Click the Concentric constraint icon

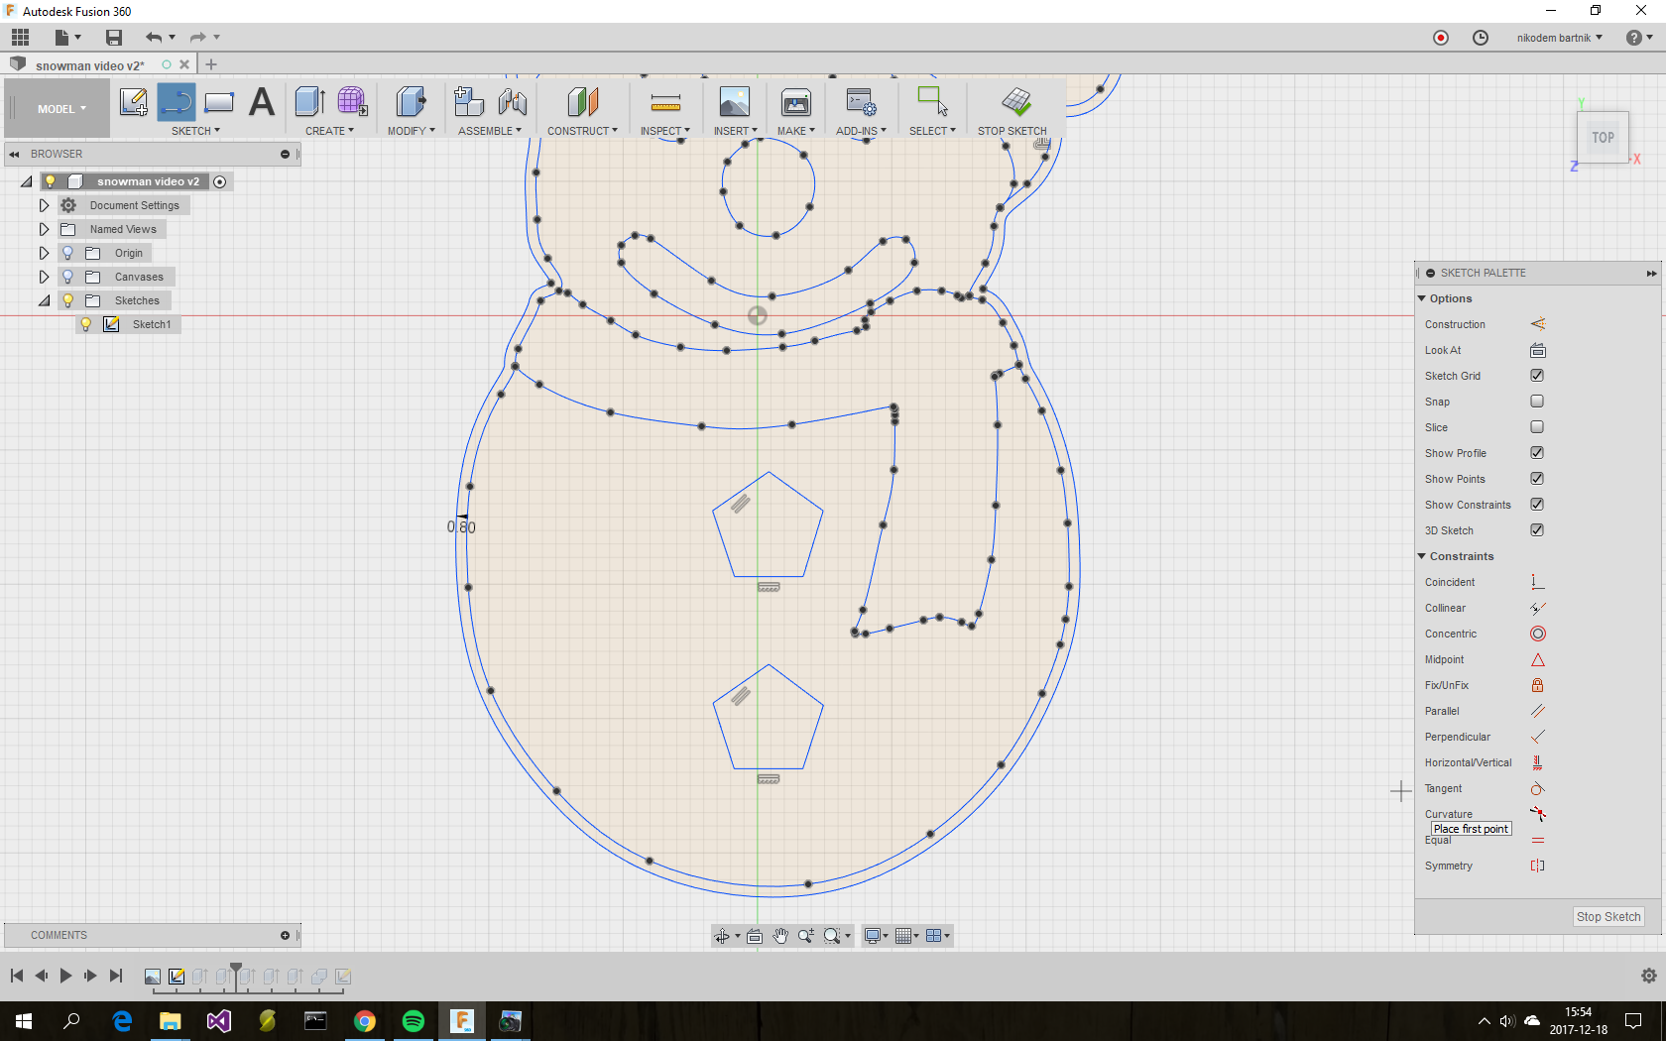tap(1537, 634)
